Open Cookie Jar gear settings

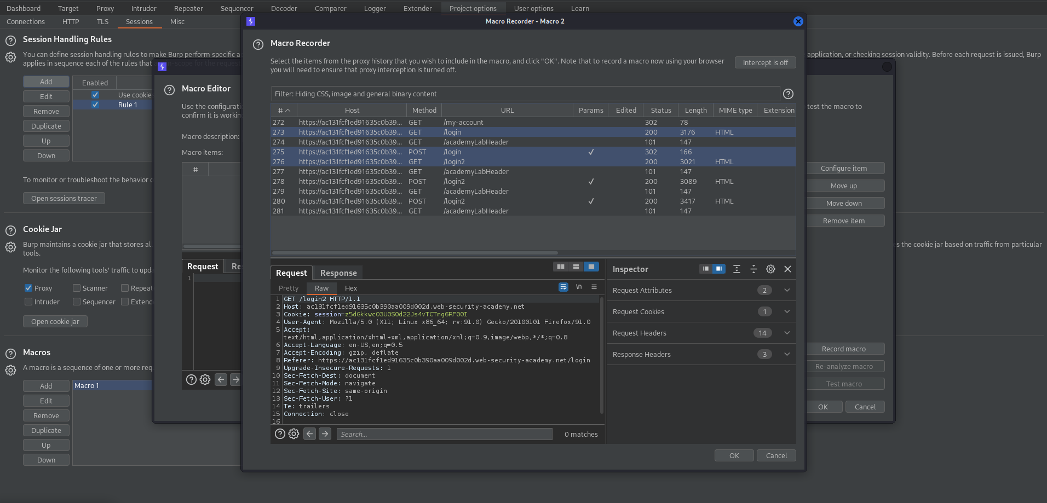10,247
